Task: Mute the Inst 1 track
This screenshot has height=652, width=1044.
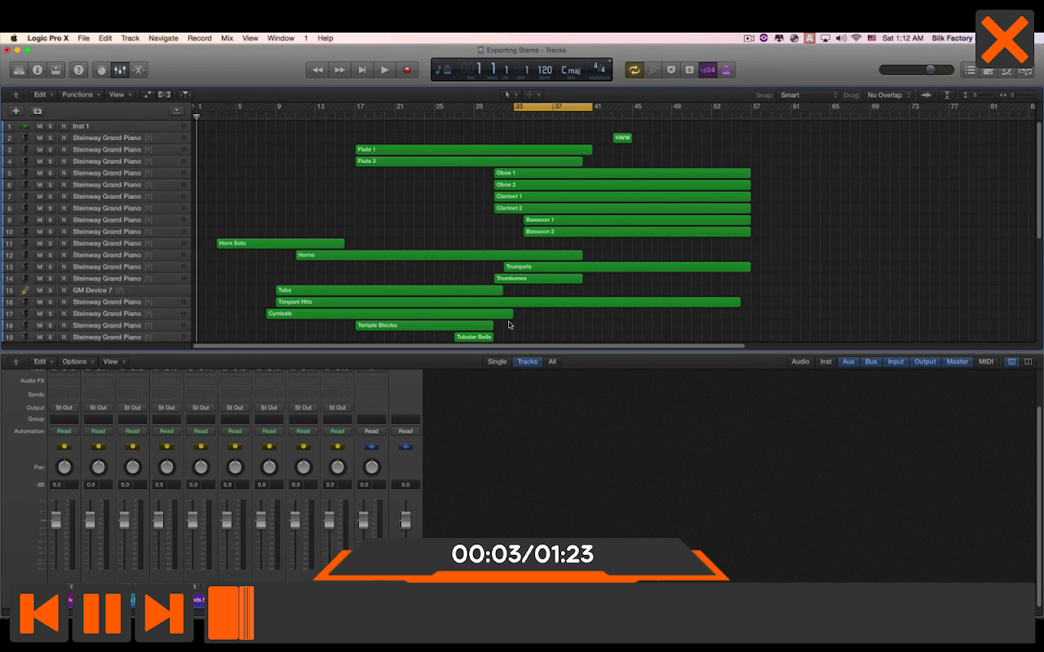Action: pyautogui.click(x=39, y=126)
